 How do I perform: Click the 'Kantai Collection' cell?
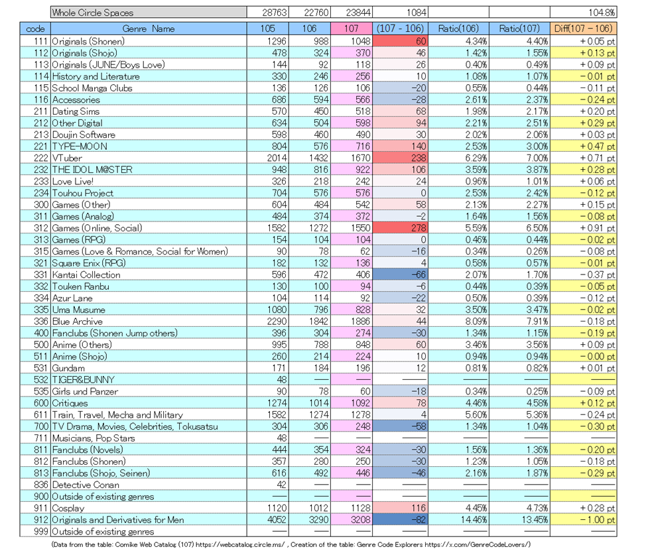[149, 274]
